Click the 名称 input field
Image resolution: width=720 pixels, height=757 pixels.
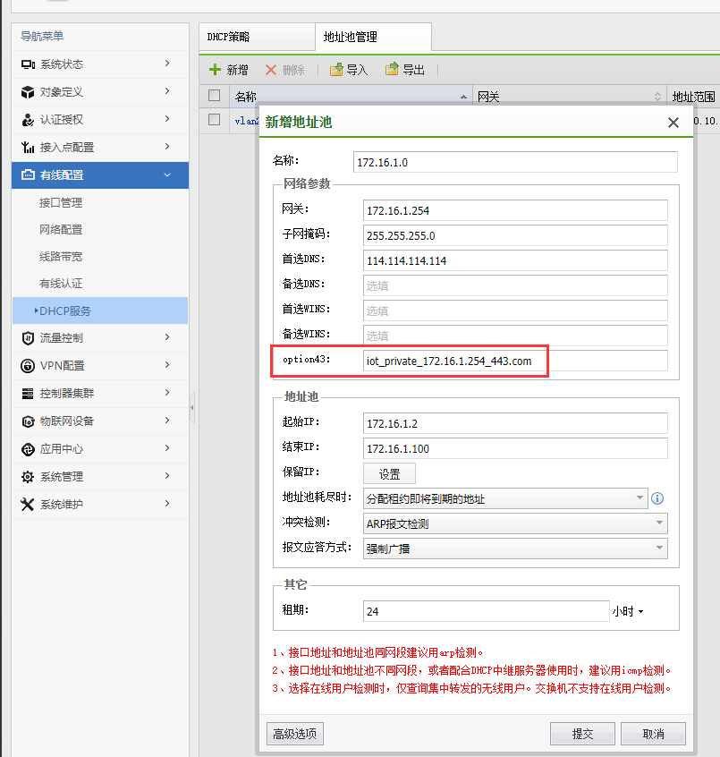(515, 162)
